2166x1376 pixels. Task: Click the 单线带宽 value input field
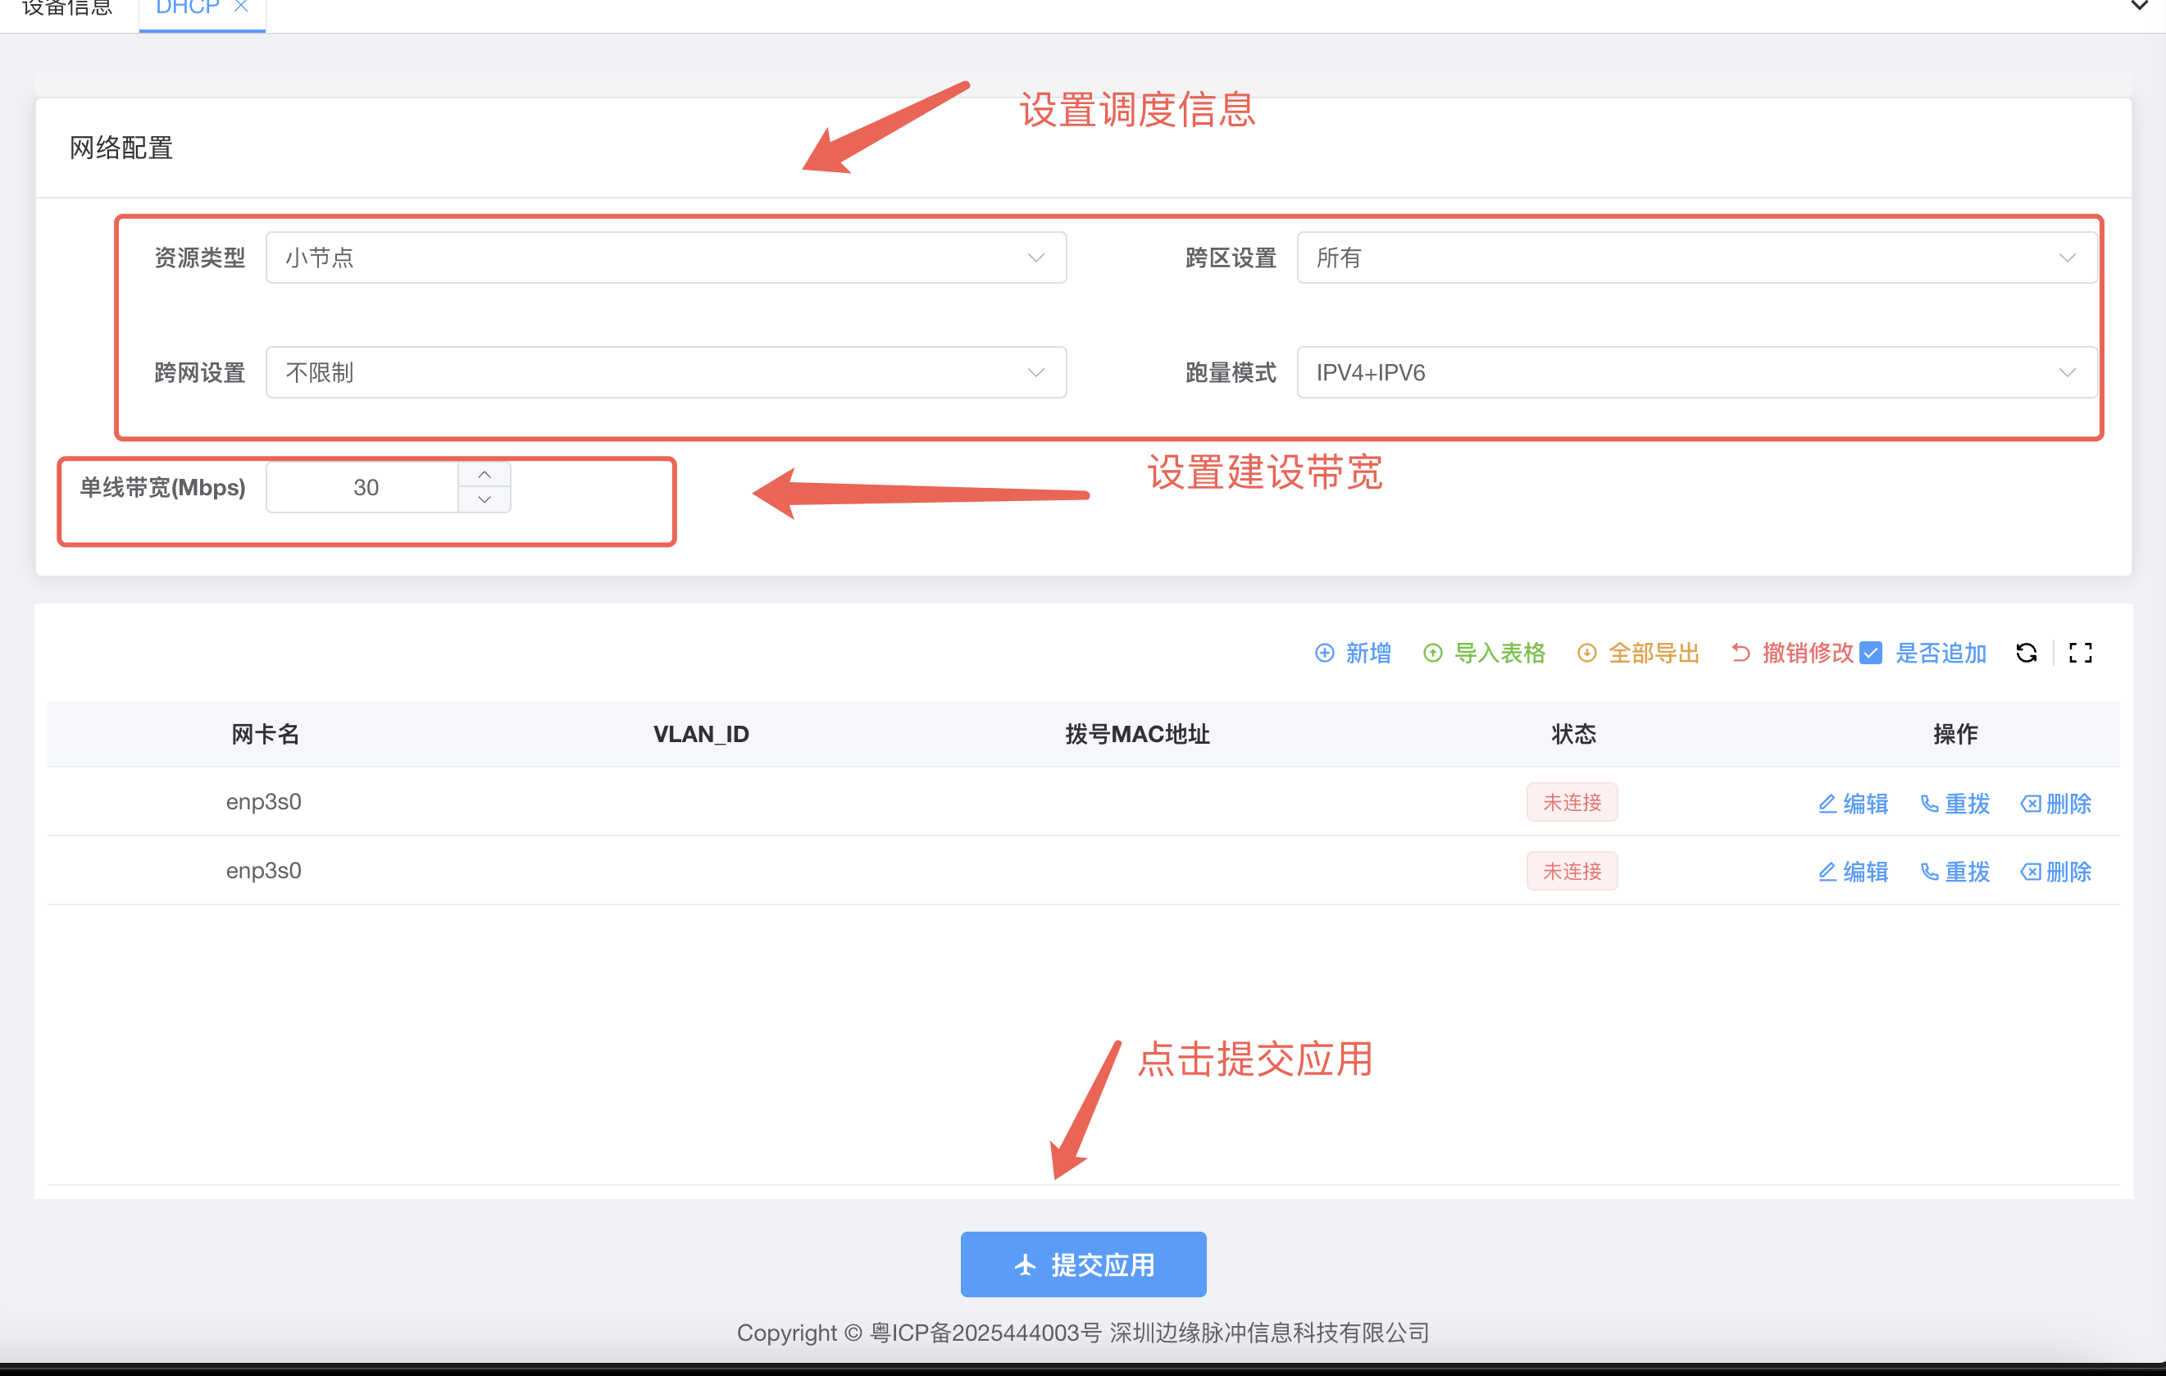tap(364, 487)
